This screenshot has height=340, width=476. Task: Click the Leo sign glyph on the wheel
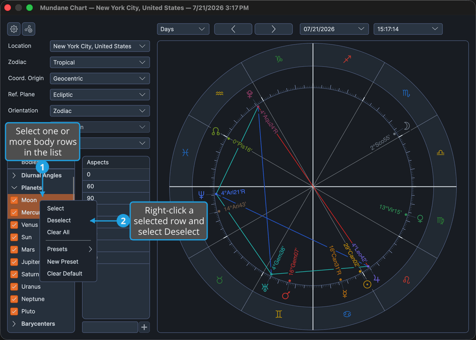[407, 280]
